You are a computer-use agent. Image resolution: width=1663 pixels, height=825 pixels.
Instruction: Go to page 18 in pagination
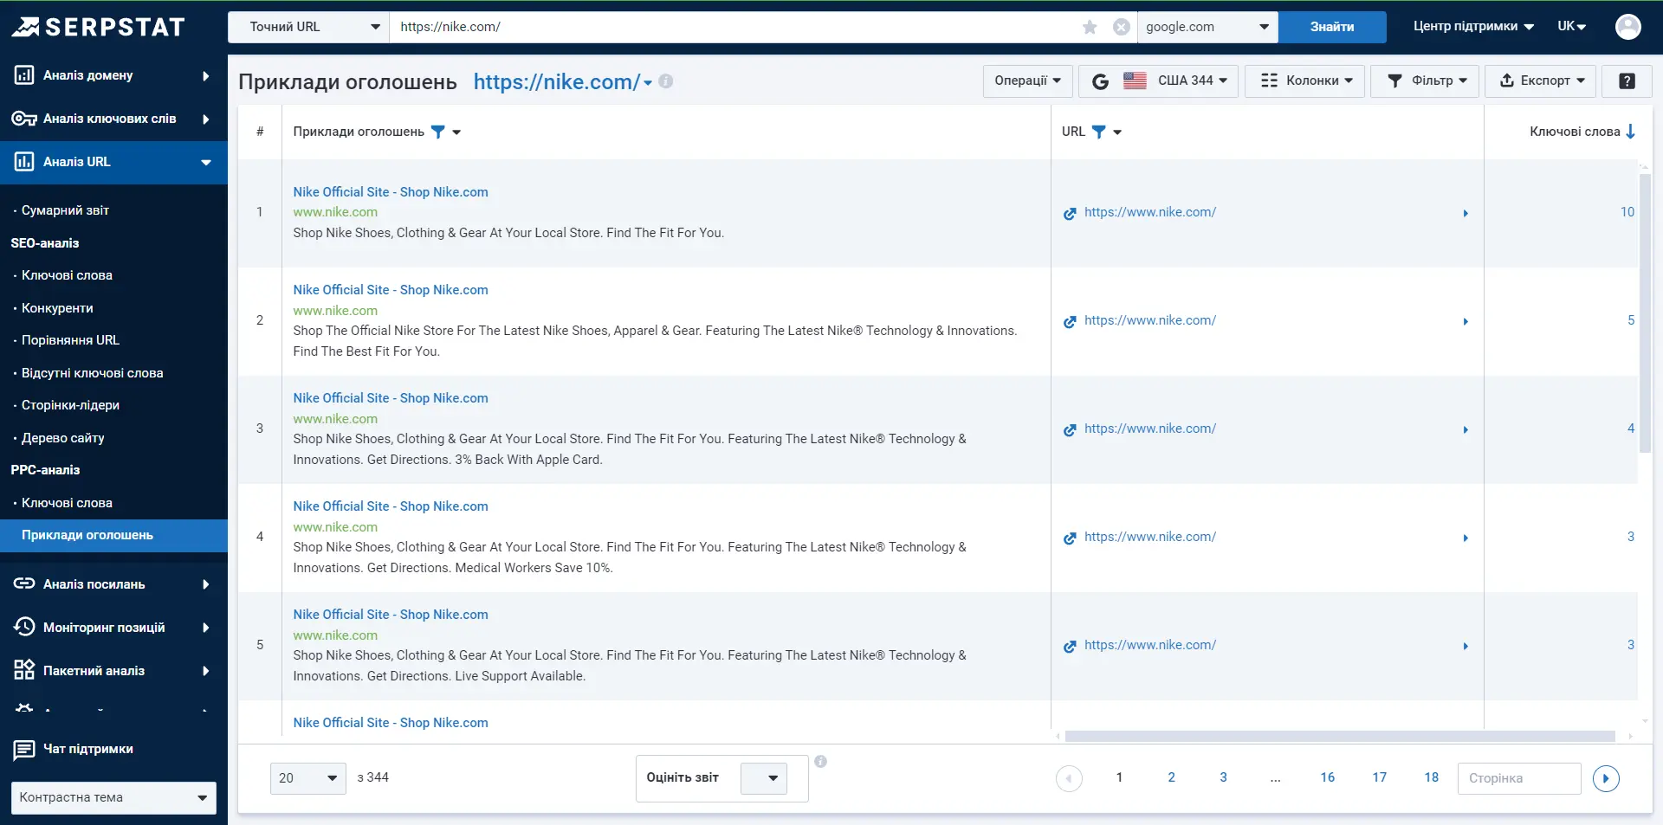tap(1431, 777)
